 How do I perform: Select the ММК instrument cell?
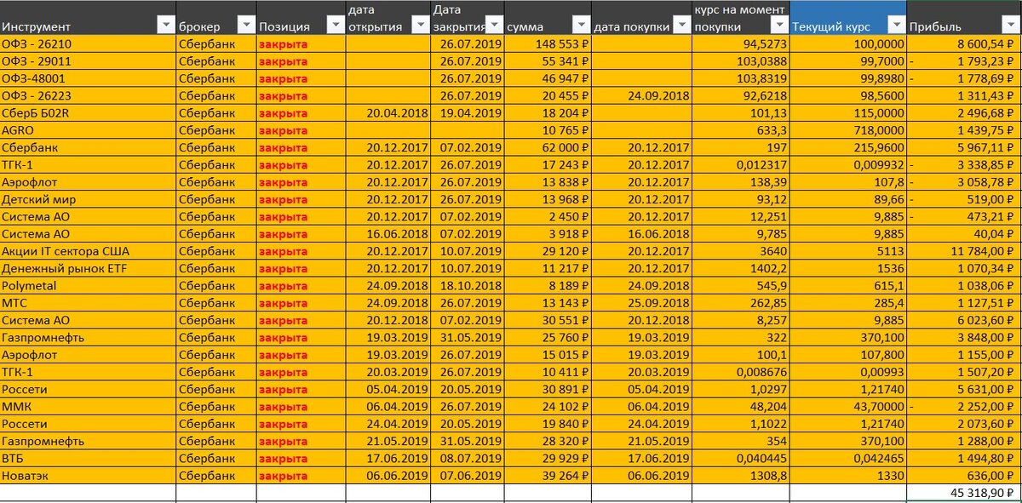pyautogui.click(x=88, y=407)
